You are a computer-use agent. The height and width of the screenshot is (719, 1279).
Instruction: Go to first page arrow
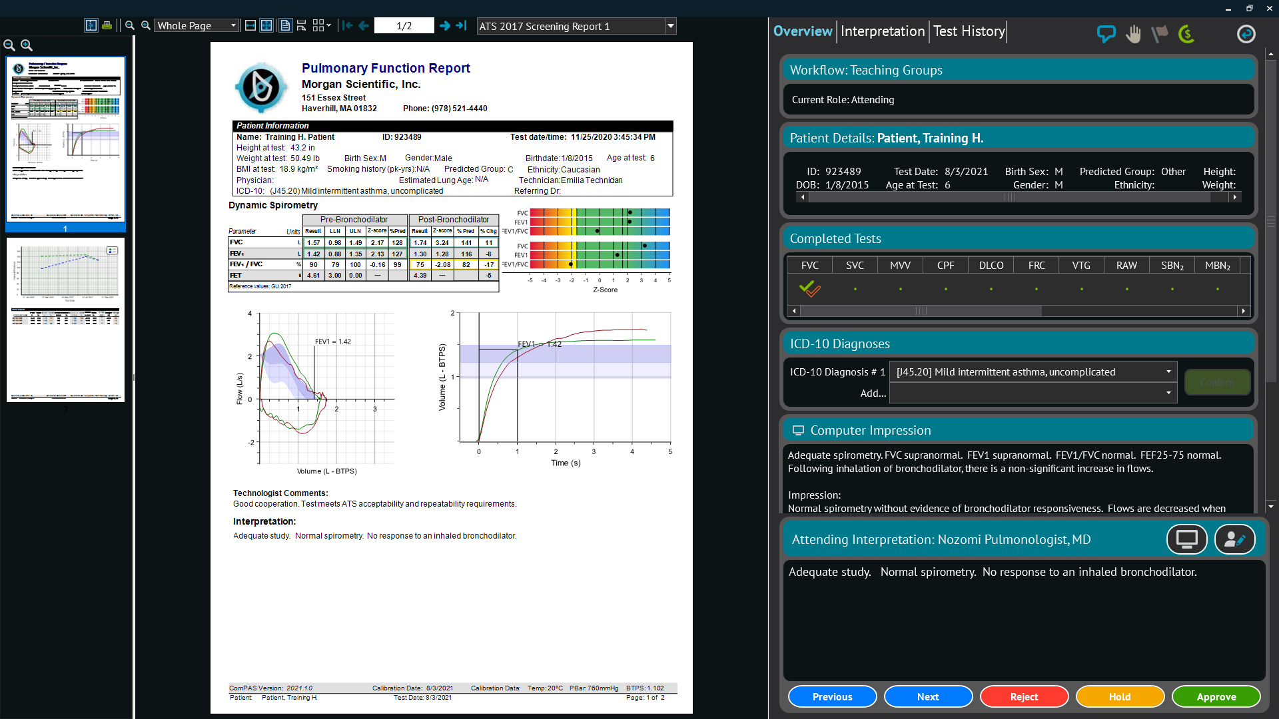347,25
